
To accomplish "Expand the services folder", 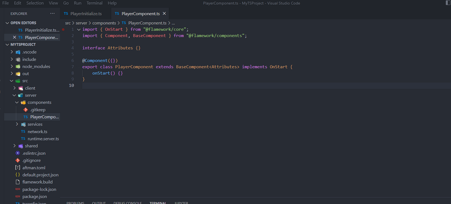I will [17, 124].
